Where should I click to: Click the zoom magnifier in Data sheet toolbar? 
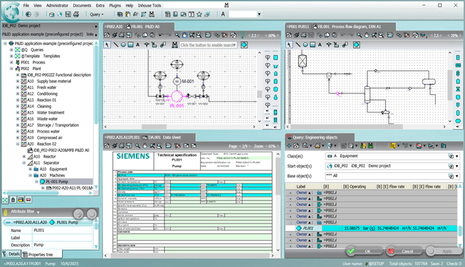tap(138, 146)
